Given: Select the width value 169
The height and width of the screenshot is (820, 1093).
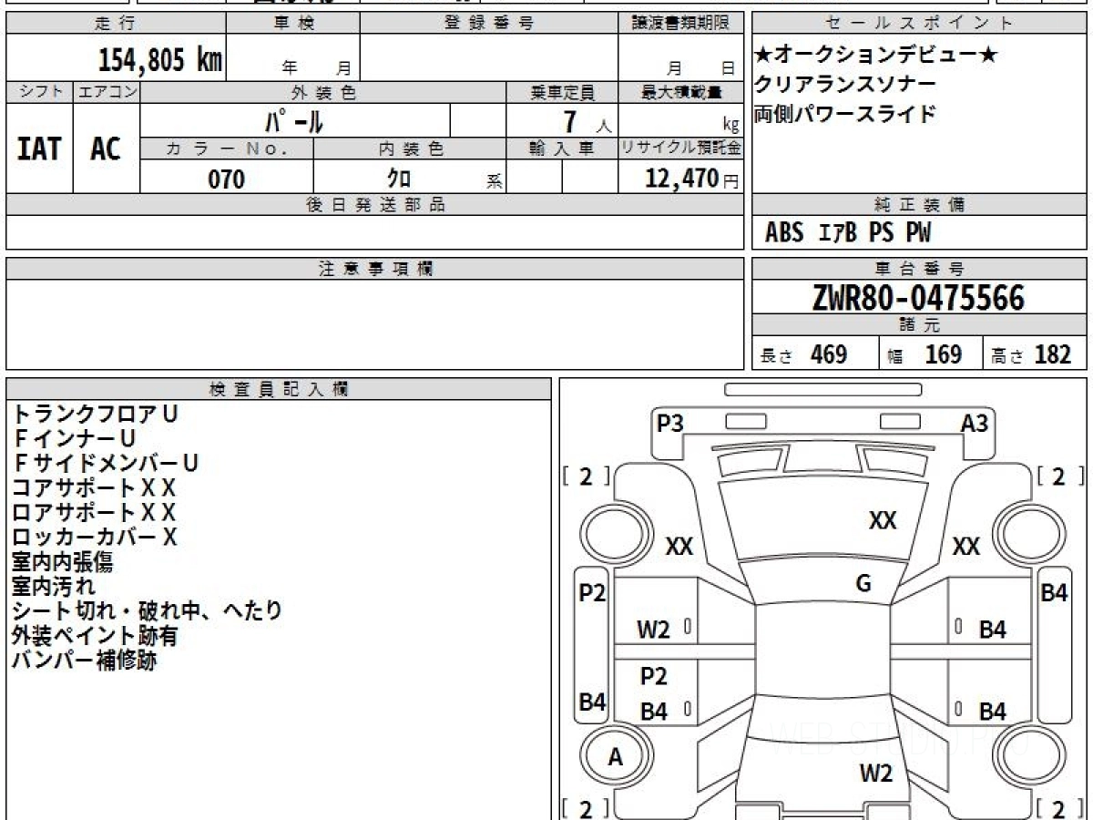Looking at the screenshot, I should 944,354.
